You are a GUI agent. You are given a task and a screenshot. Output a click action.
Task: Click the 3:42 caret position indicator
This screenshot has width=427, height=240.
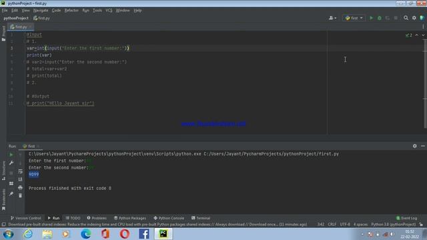(320, 225)
